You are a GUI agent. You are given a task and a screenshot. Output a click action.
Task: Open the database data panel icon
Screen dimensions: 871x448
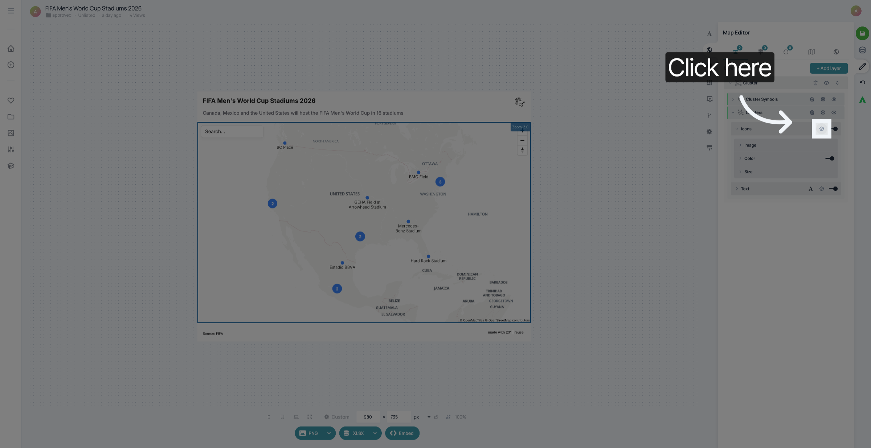(862, 50)
